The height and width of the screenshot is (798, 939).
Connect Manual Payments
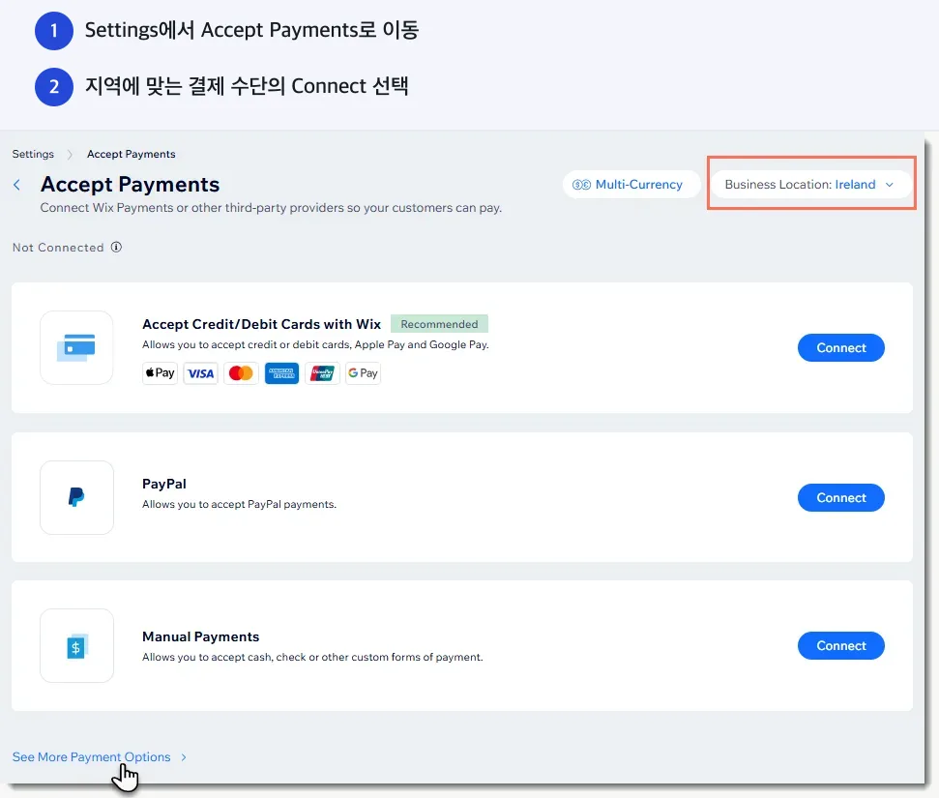840,645
